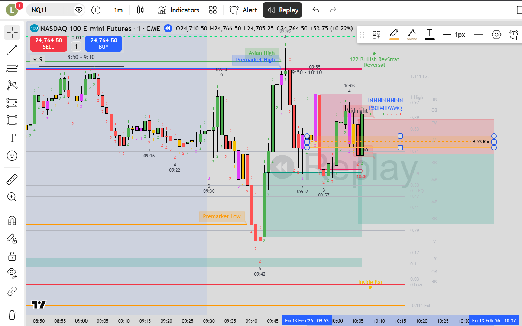Screen dimensions: 522x326
Task: Change the text color swatch
Action: [429, 35]
